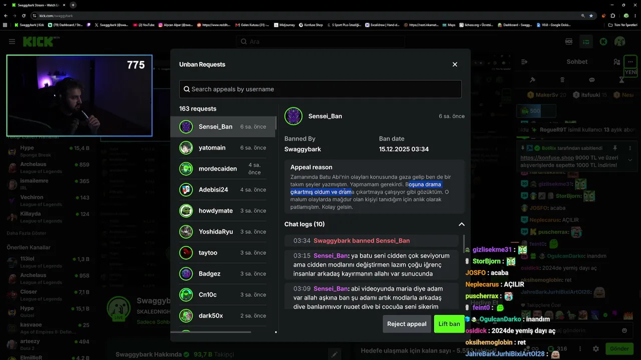Open the konfuse.shop pinned link
This screenshot has width=641, height=360.
(x=547, y=157)
